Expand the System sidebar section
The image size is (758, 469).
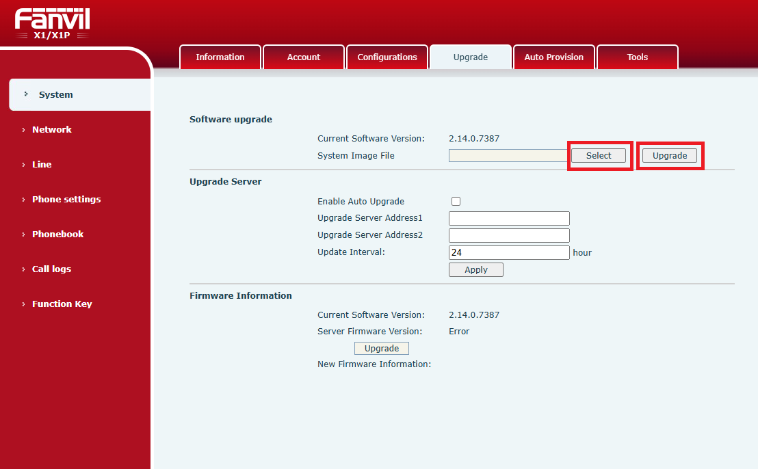click(x=55, y=95)
